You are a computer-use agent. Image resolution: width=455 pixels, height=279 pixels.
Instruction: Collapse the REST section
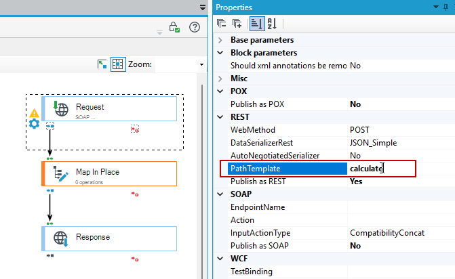tap(220, 117)
